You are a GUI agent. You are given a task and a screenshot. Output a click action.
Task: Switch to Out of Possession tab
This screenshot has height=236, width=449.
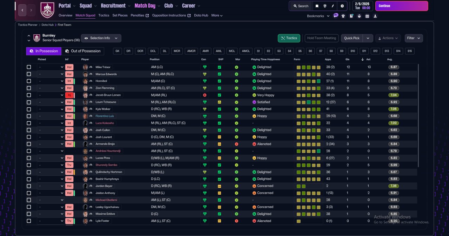83,51
